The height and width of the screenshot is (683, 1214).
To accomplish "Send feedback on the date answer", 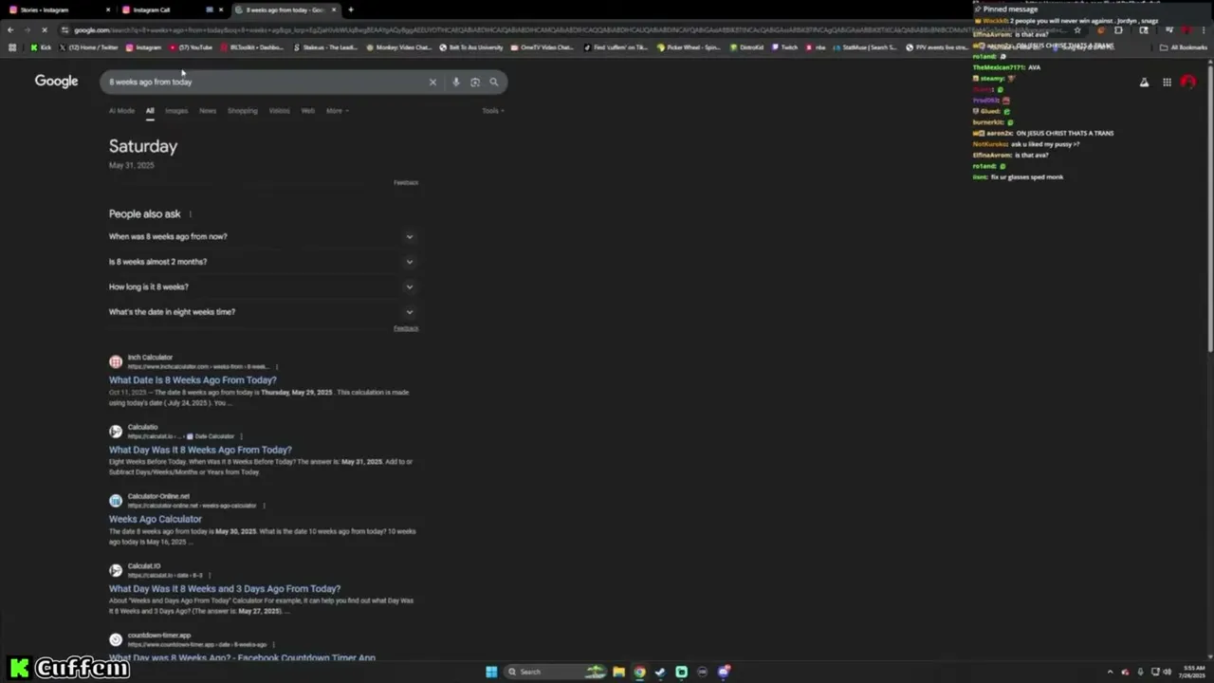I will click(406, 182).
